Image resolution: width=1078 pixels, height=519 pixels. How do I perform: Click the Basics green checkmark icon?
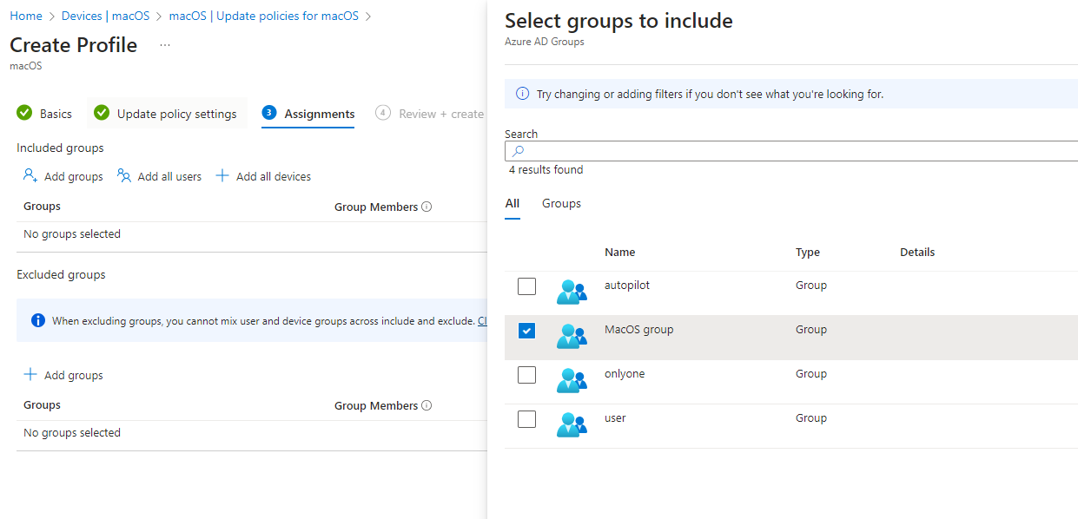[x=24, y=113]
